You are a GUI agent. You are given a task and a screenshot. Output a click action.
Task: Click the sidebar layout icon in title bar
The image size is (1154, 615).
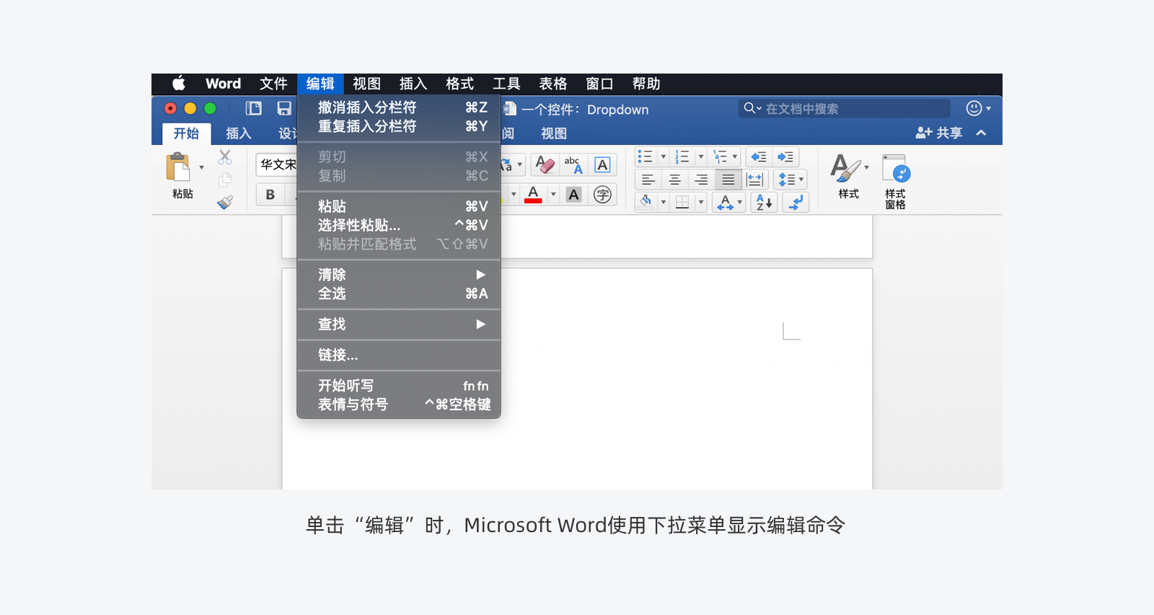(x=253, y=108)
